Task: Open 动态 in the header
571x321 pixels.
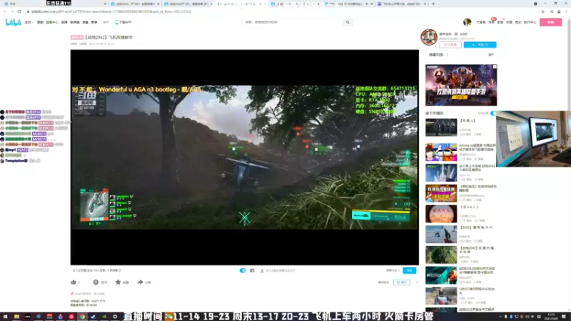Action: (500, 22)
